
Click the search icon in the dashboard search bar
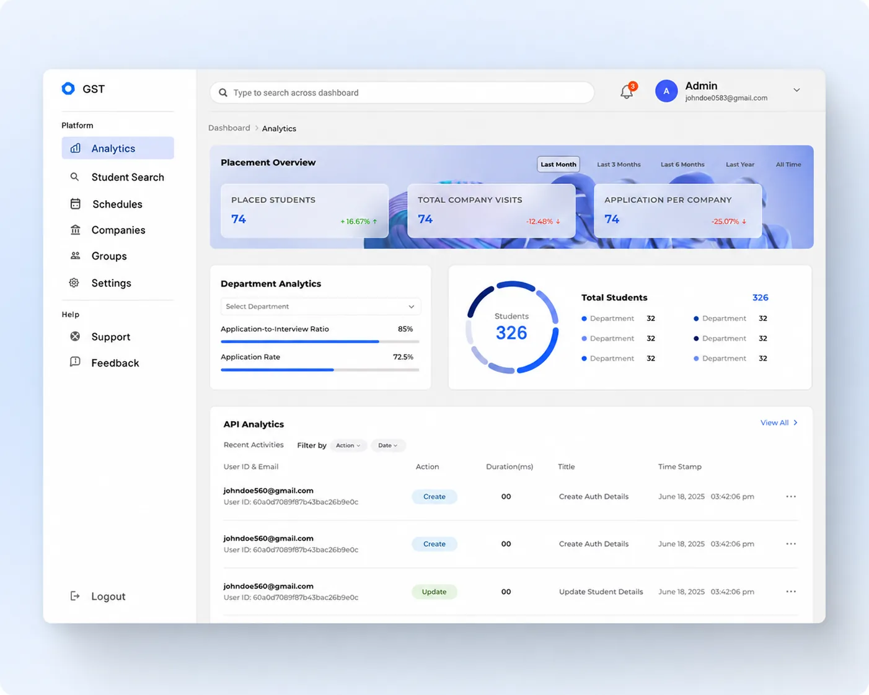tap(223, 93)
